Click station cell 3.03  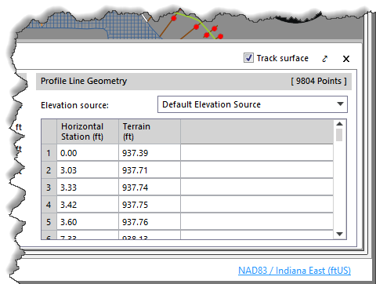click(88, 170)
